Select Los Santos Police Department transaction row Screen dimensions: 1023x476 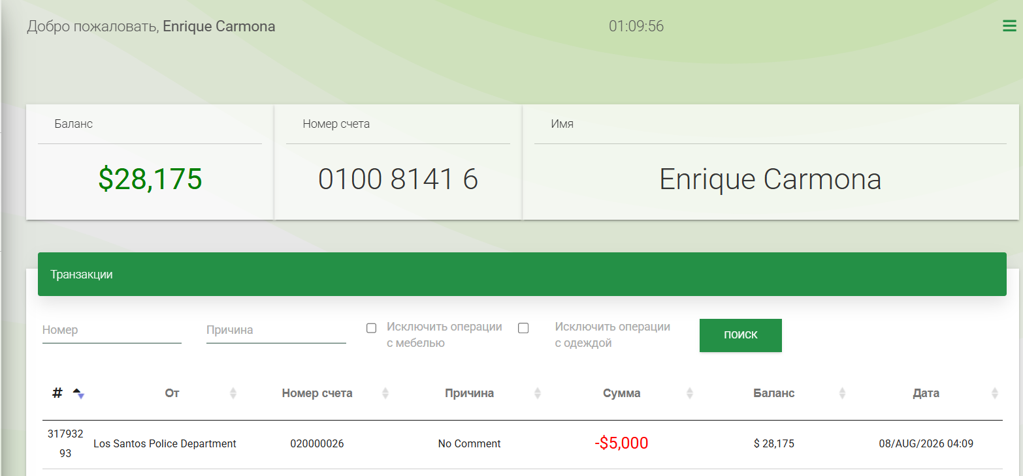(522, 444)
